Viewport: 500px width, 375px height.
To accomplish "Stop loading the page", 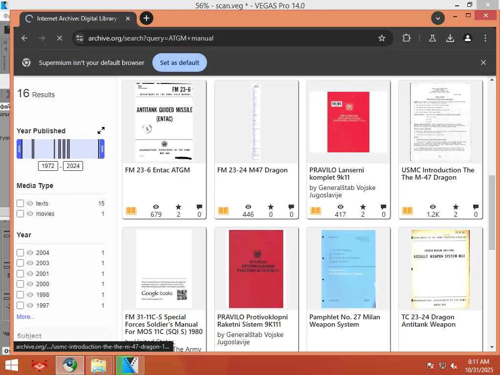I will pyautogui.click(x=59, y=38).
